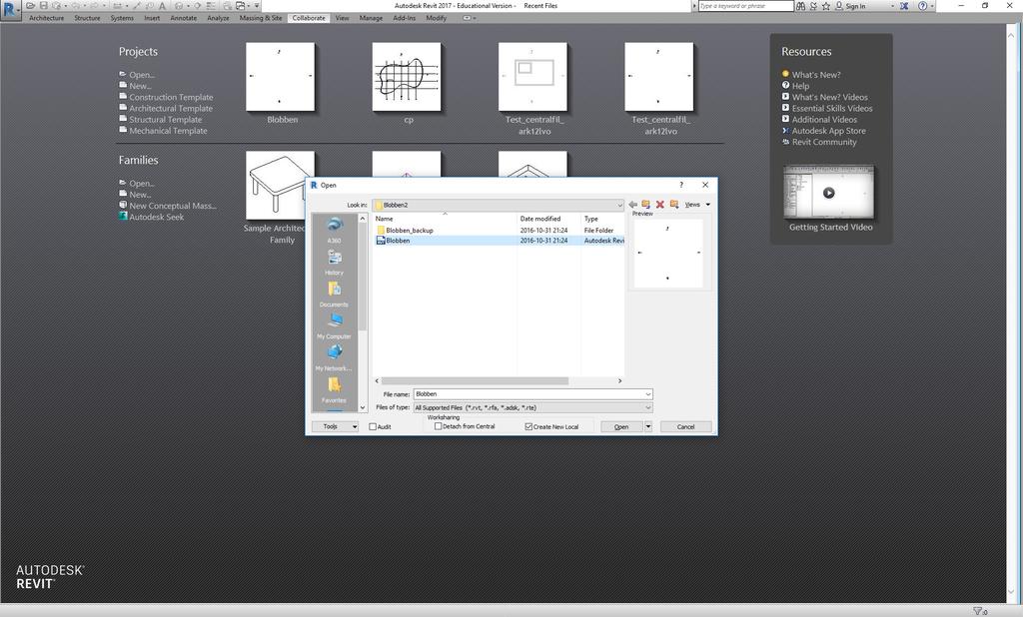Select Favorites location in Open dialog sidebar
The width and height of the screenshot is (1023, 617).
coord(334,389)
